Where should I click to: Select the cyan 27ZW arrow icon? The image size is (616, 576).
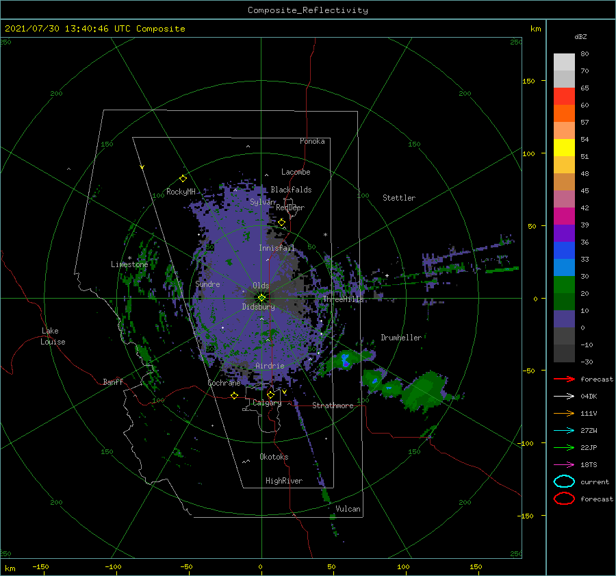[564, 431]
